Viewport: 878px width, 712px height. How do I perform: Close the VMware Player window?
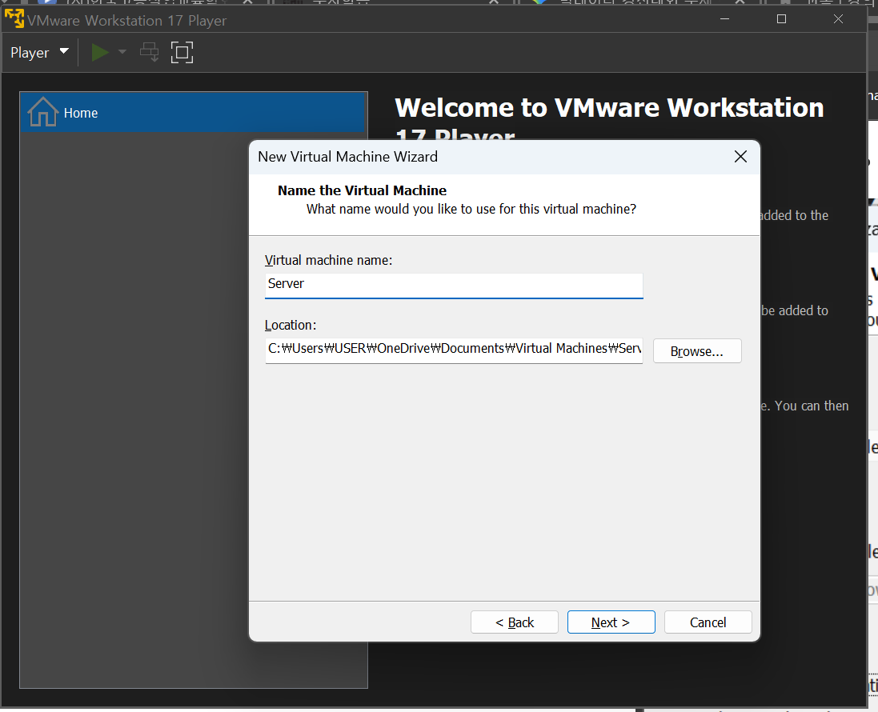(x=838, y=19)
